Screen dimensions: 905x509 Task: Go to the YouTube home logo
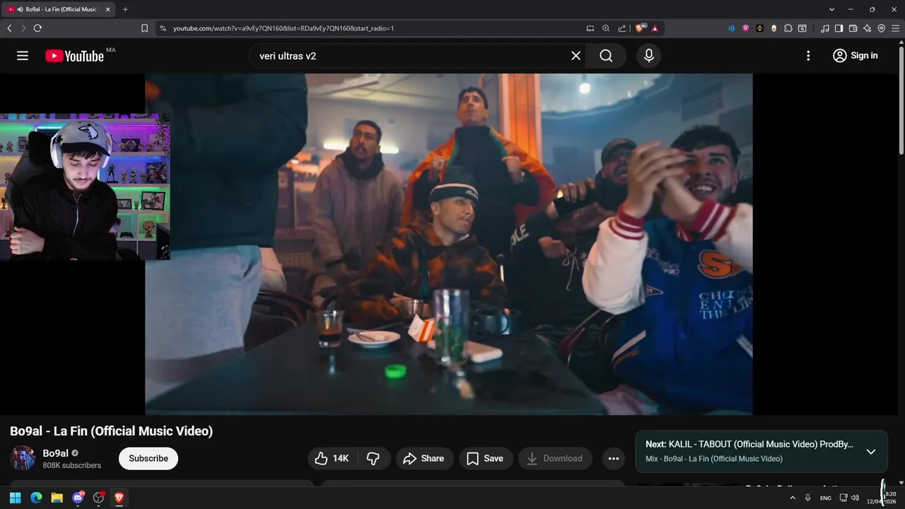pos(74,56)
